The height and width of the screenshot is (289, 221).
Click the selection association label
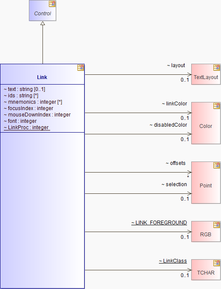[x=174, y=184]
